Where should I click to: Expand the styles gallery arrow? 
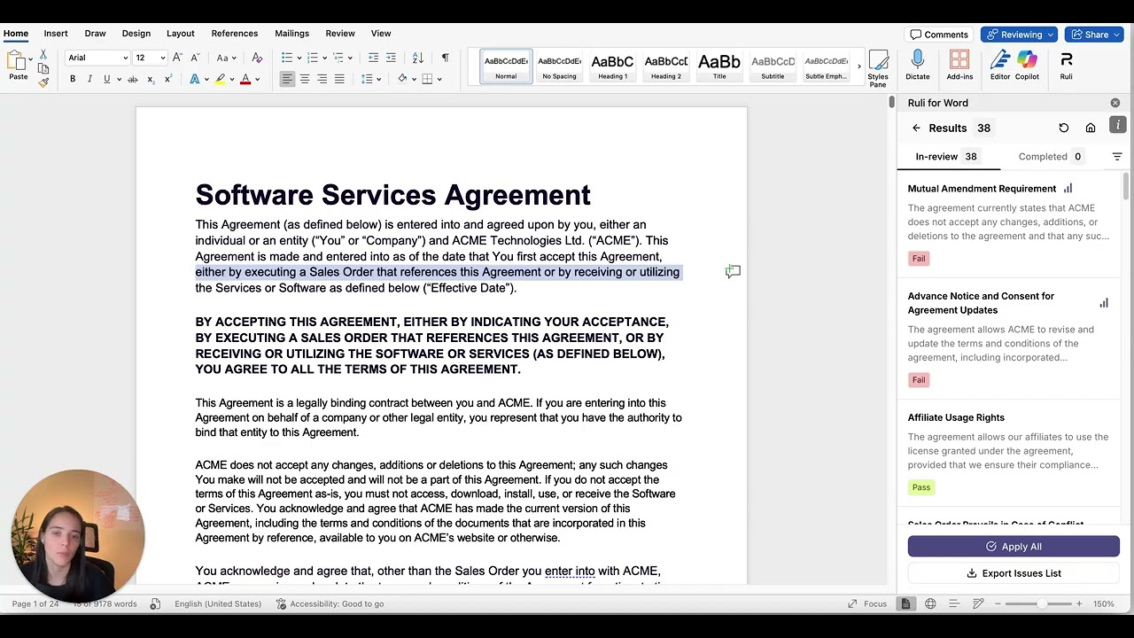858,66
